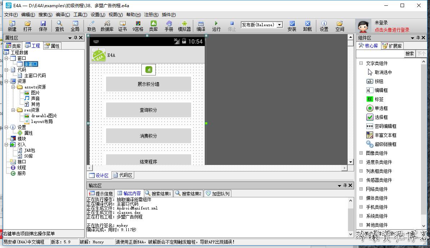Open the 工具(T) menu
Screen dimensions: 430x248
pyautogui.click(x=80, y=14)
